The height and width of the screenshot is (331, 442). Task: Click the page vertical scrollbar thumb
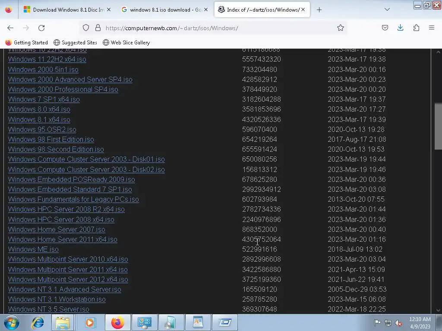(x=438, y=127)
